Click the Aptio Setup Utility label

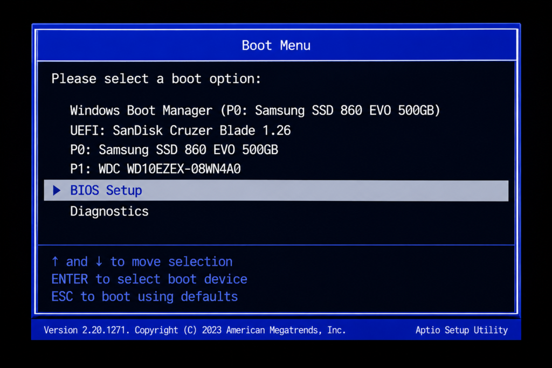pyautogui.click(x=461, y=330)
